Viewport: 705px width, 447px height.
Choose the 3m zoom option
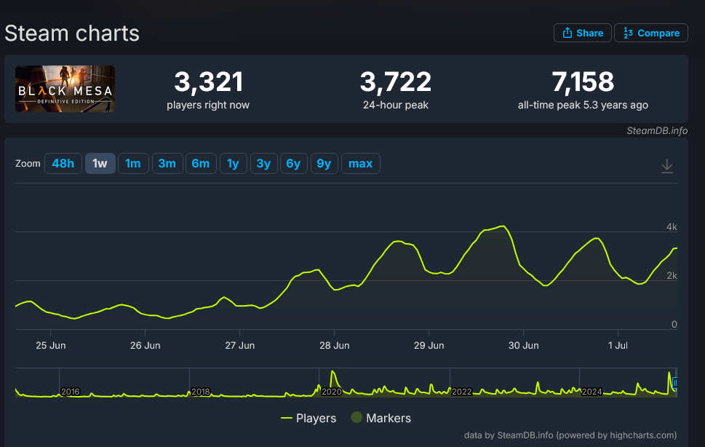tap(167, 163)
